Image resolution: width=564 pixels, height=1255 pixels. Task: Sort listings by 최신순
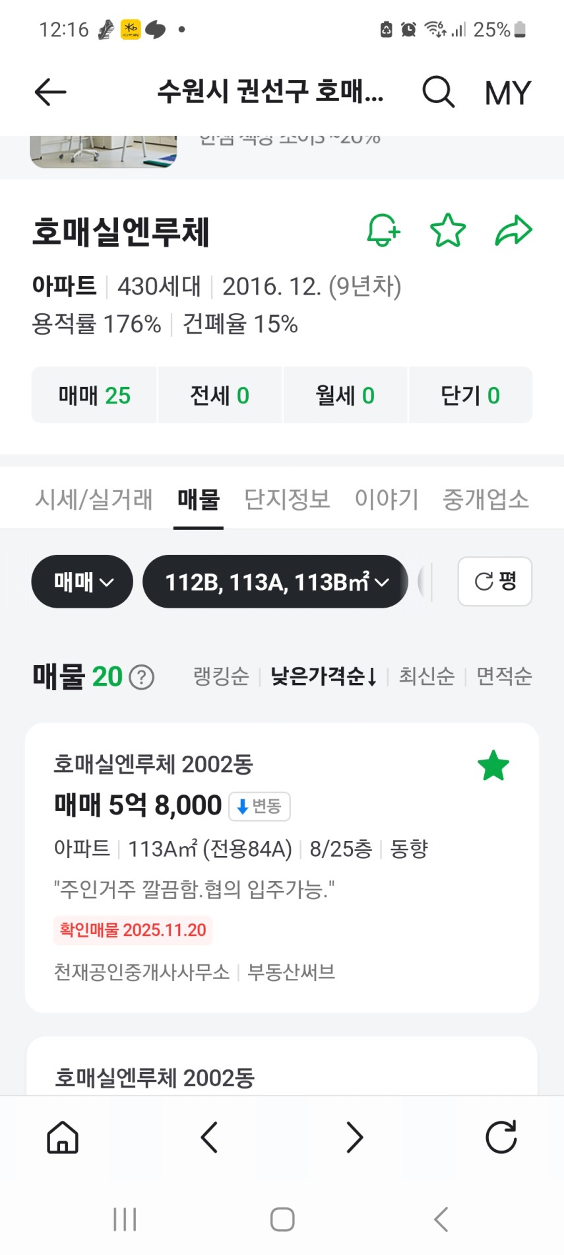click(426, 676)
